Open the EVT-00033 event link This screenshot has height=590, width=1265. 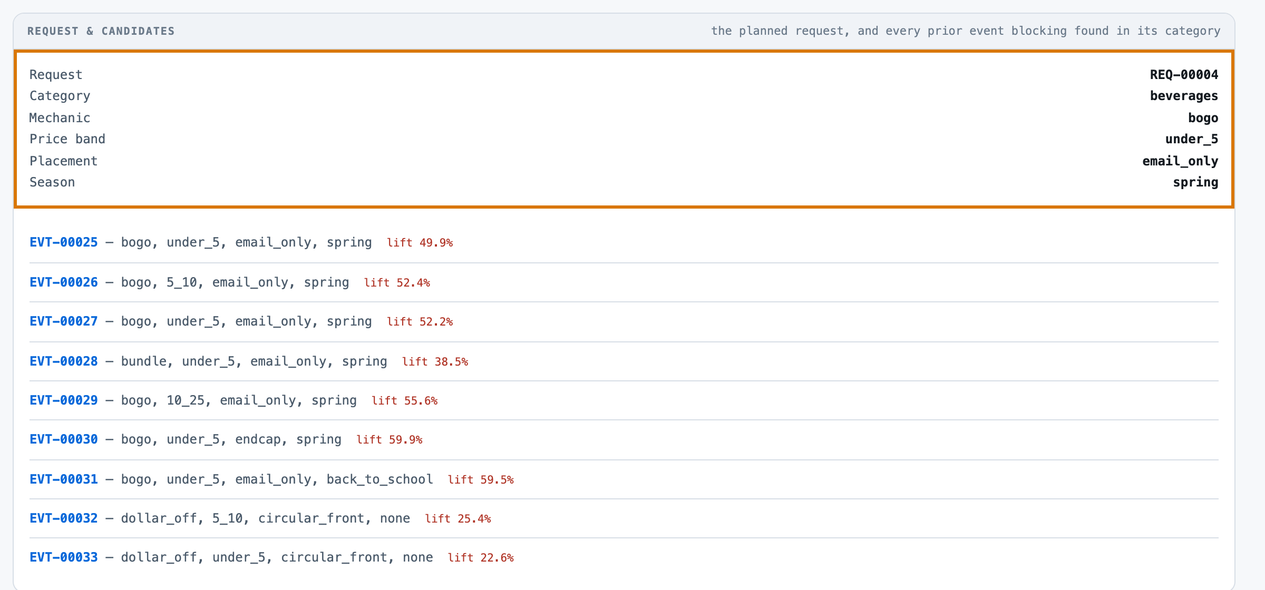pyautogui.click(x=64, y=557)
